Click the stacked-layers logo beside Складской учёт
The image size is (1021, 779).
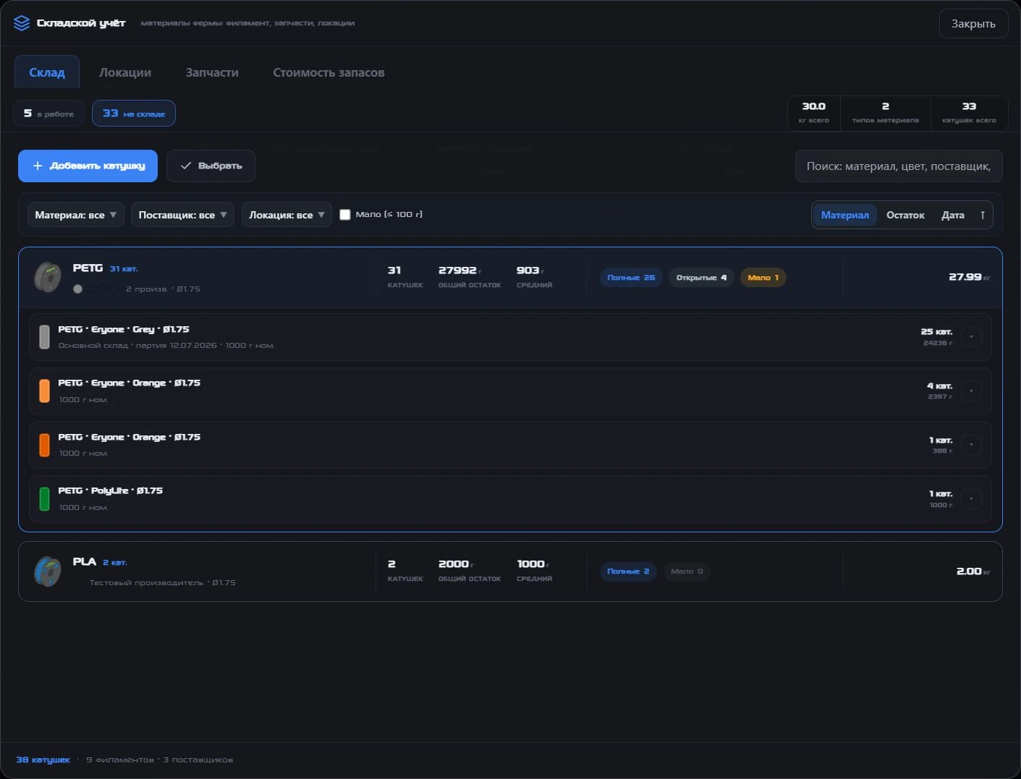click(x=22, y=23)
